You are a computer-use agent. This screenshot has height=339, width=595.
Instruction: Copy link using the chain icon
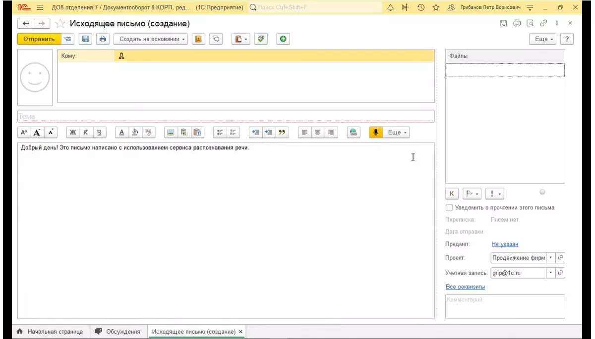[543, 23]
